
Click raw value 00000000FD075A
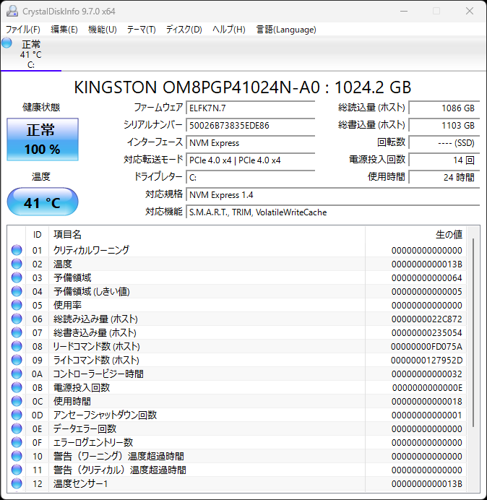click(x=427, y=346)
